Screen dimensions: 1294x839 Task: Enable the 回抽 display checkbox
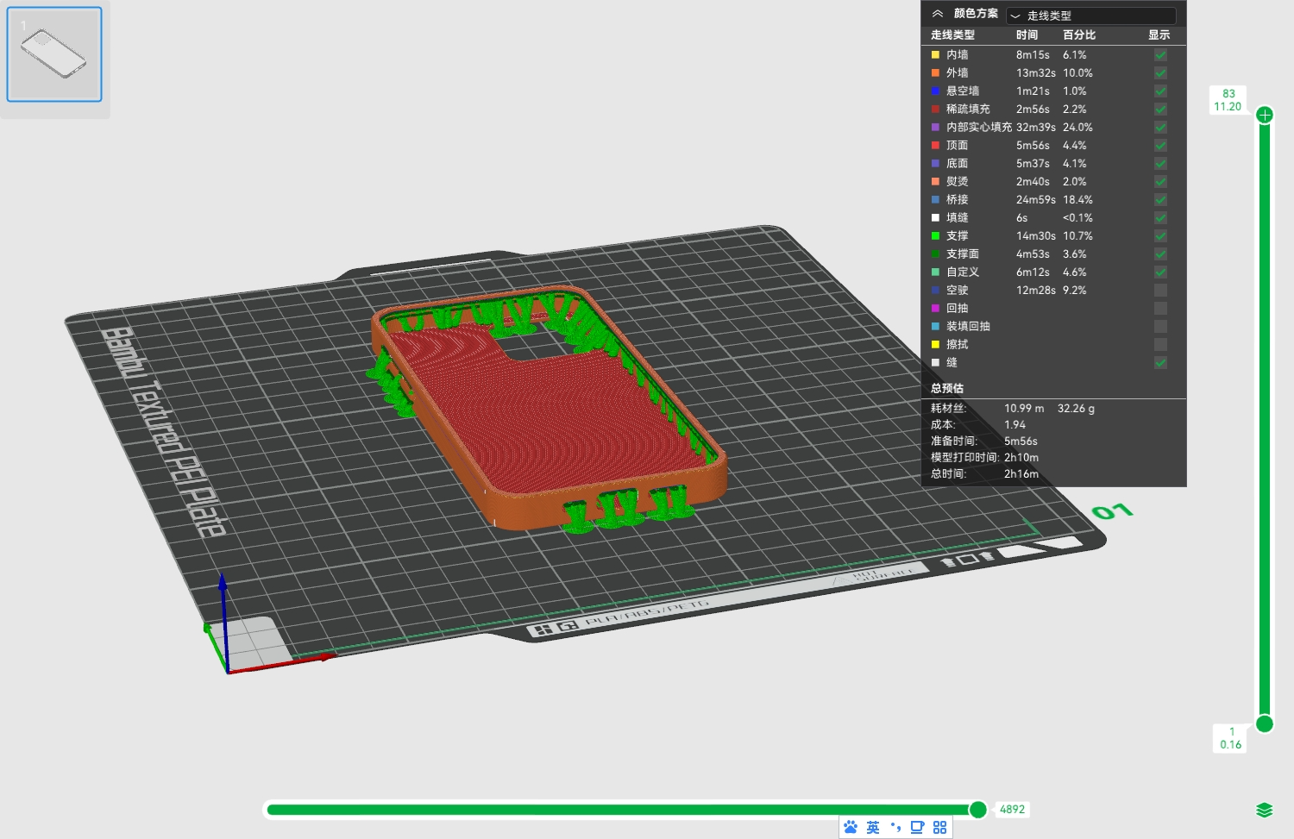click(x=1160, y=308)
